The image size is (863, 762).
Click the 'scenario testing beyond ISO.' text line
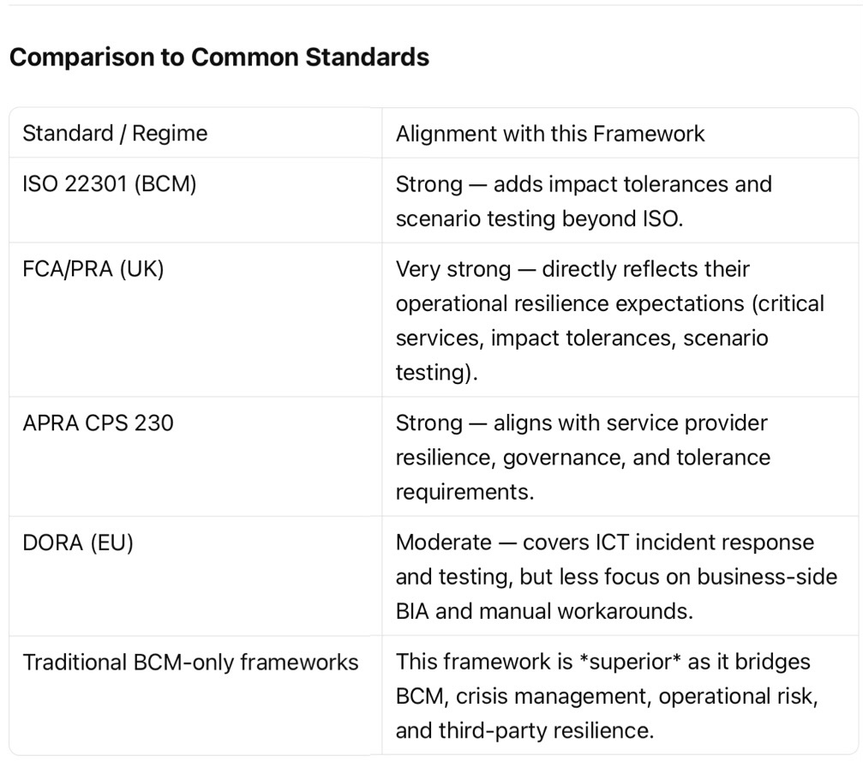pos(539,219)
